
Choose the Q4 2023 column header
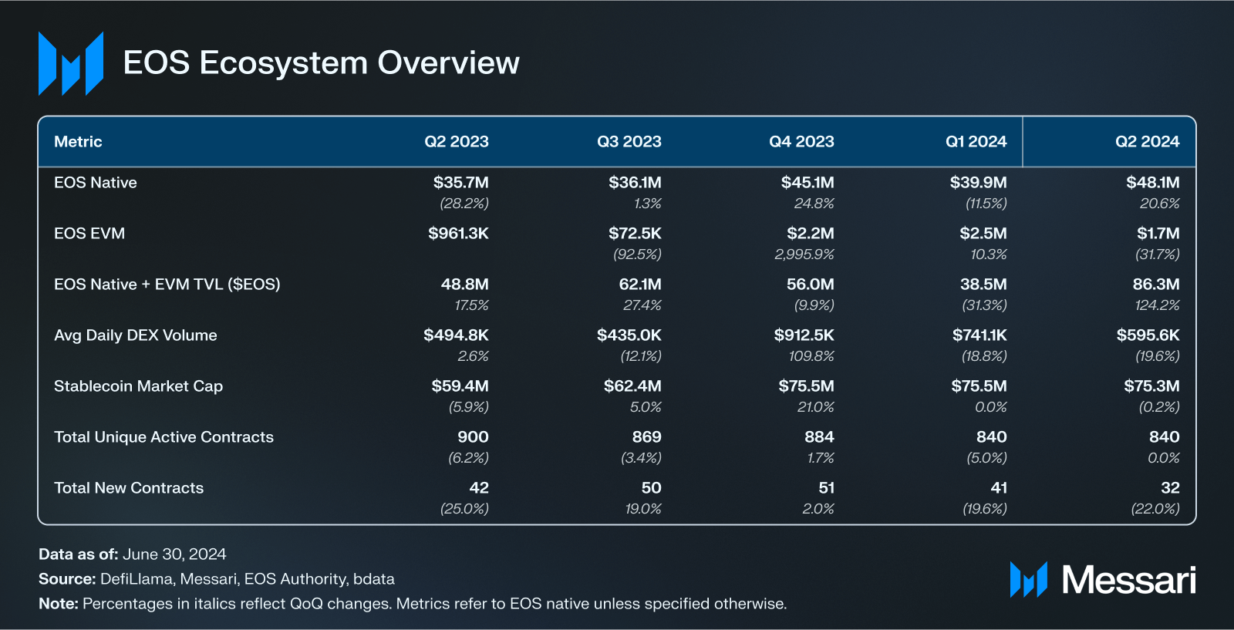(x=801, y=142)
